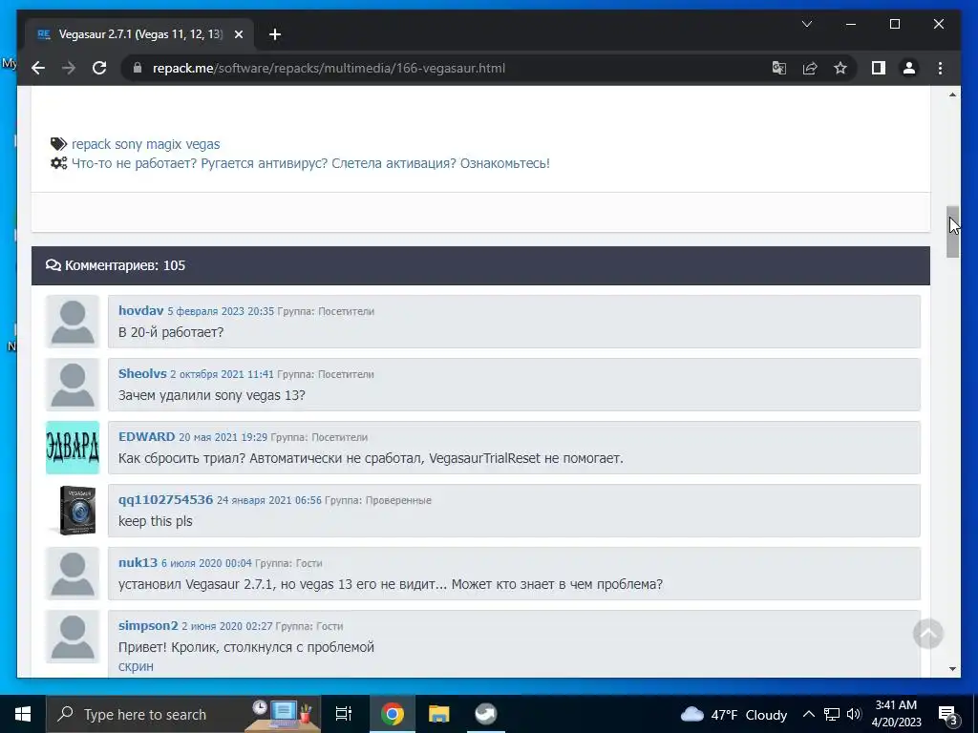Click EDWARD's teal avatar image

[73, 448]
